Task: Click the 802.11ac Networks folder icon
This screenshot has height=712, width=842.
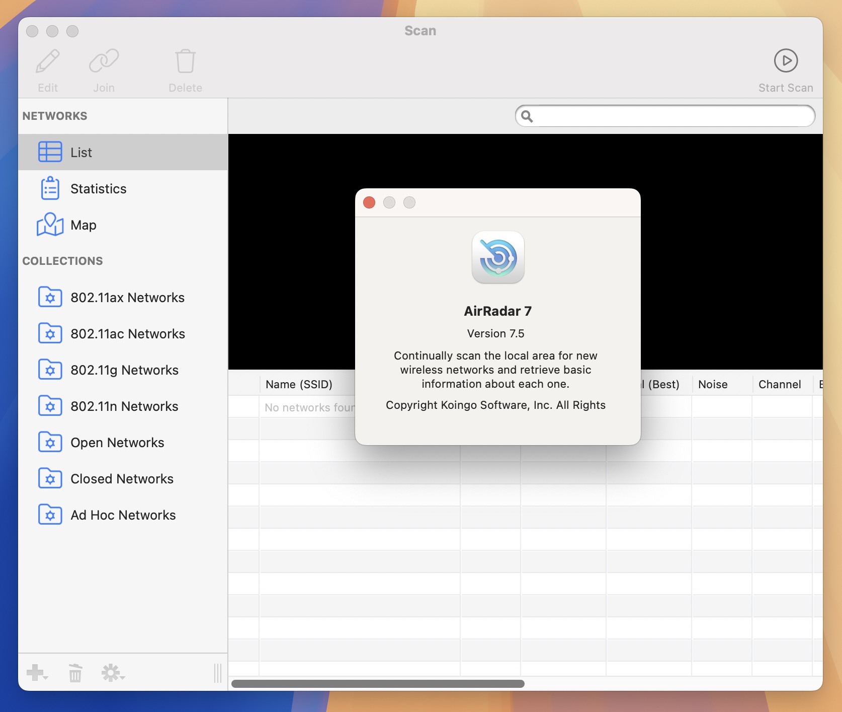Action: pyautogui.click(x=50, y=333)
